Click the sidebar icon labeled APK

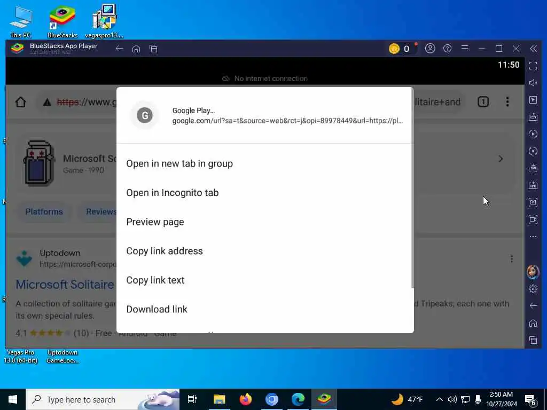coord(533,185)
